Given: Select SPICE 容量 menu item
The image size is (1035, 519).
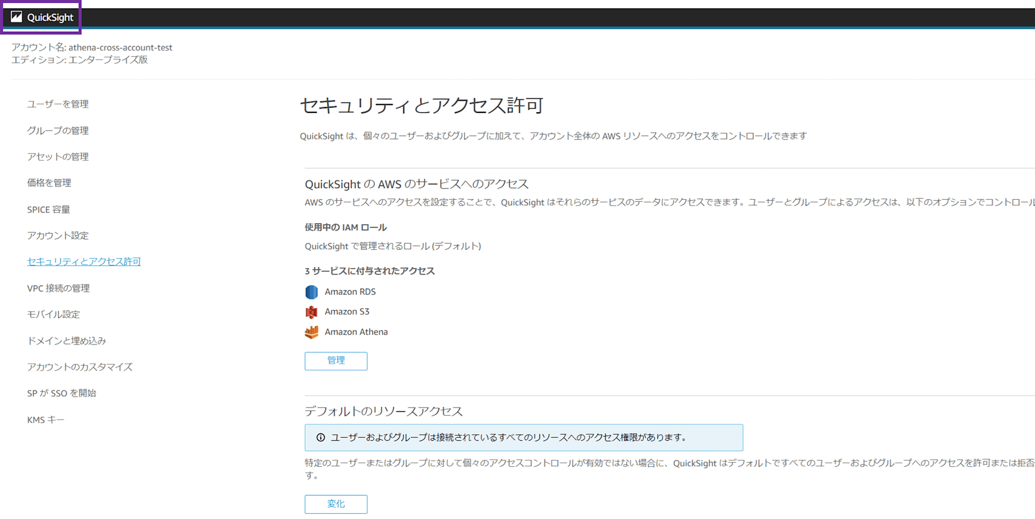Looking at the screenshot, I should (49, 210).
